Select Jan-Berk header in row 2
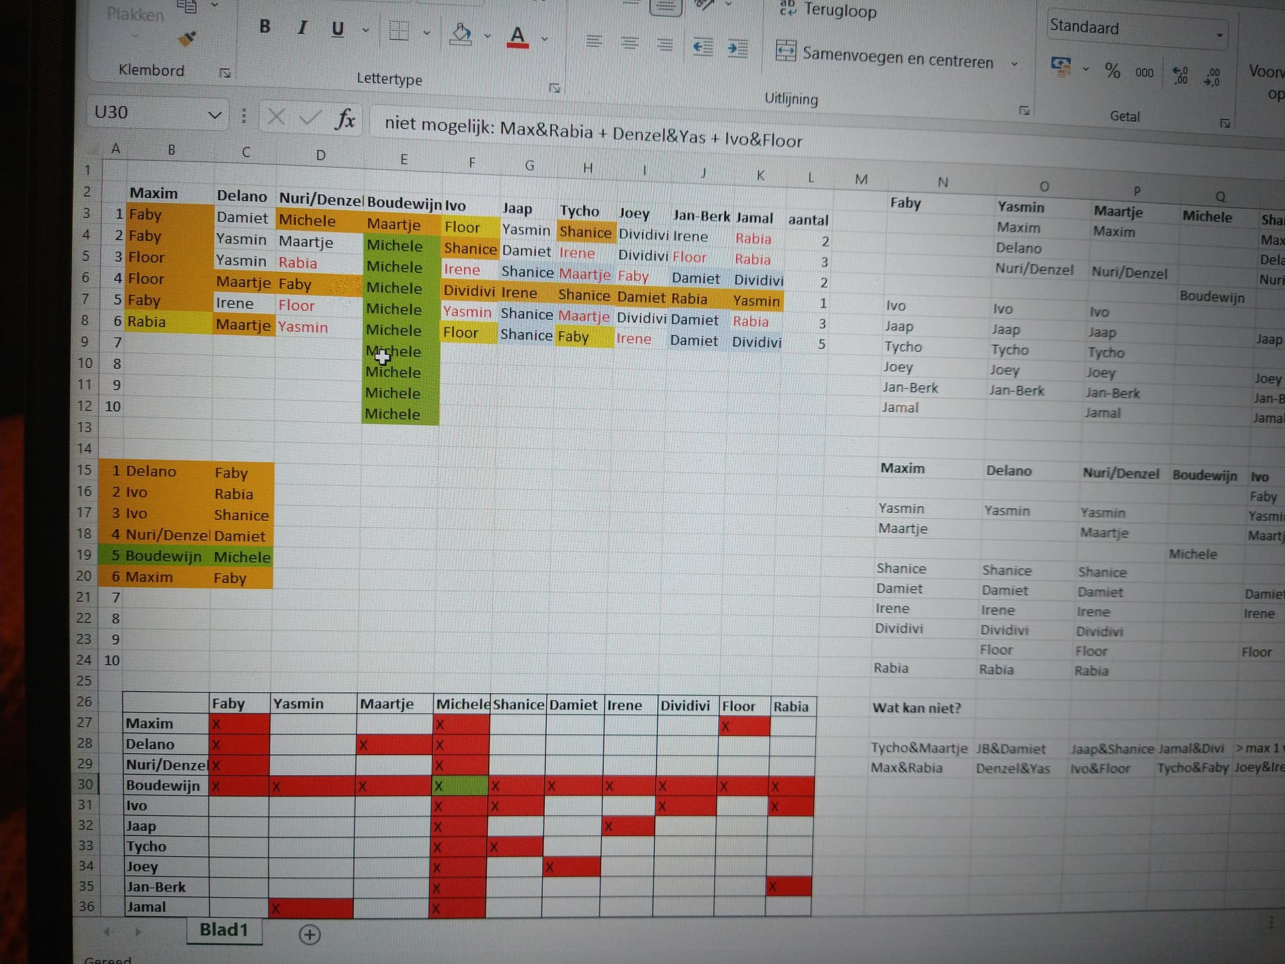This screenshot has height=964, width=1285. [x=701, y=216]
